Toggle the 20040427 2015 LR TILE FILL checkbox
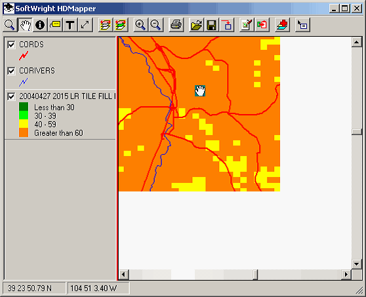Screen dimensions: 366x297 click(11, 96)
